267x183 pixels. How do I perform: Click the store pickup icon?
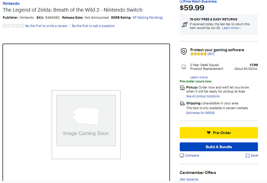point(182,88)
